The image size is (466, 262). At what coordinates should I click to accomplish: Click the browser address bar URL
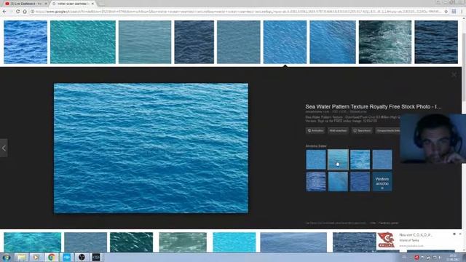click(238, 12)
